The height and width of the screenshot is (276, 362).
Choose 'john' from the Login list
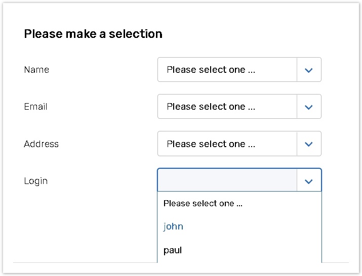click(x=173, y=226)
